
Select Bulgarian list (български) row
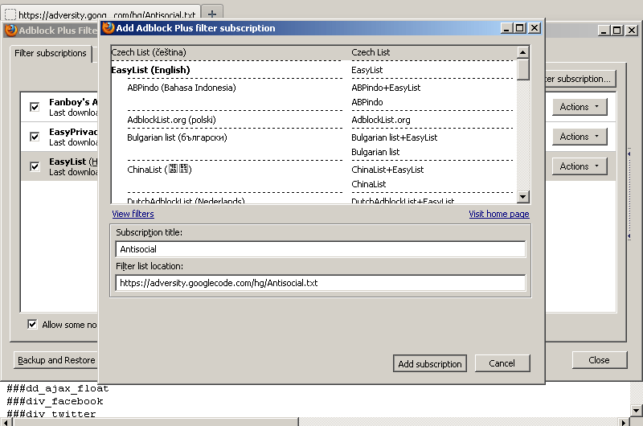coord(177,137)
